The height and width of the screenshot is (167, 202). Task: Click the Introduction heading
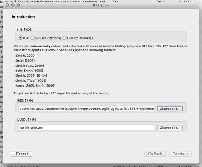pos(23,17)
